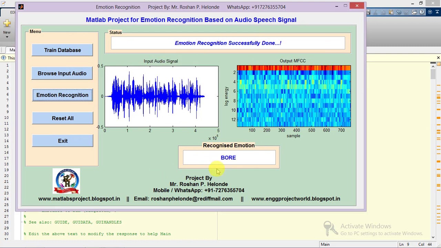441x248 pixels.
Task: Click the Reset All button
Action: point(63,118)
